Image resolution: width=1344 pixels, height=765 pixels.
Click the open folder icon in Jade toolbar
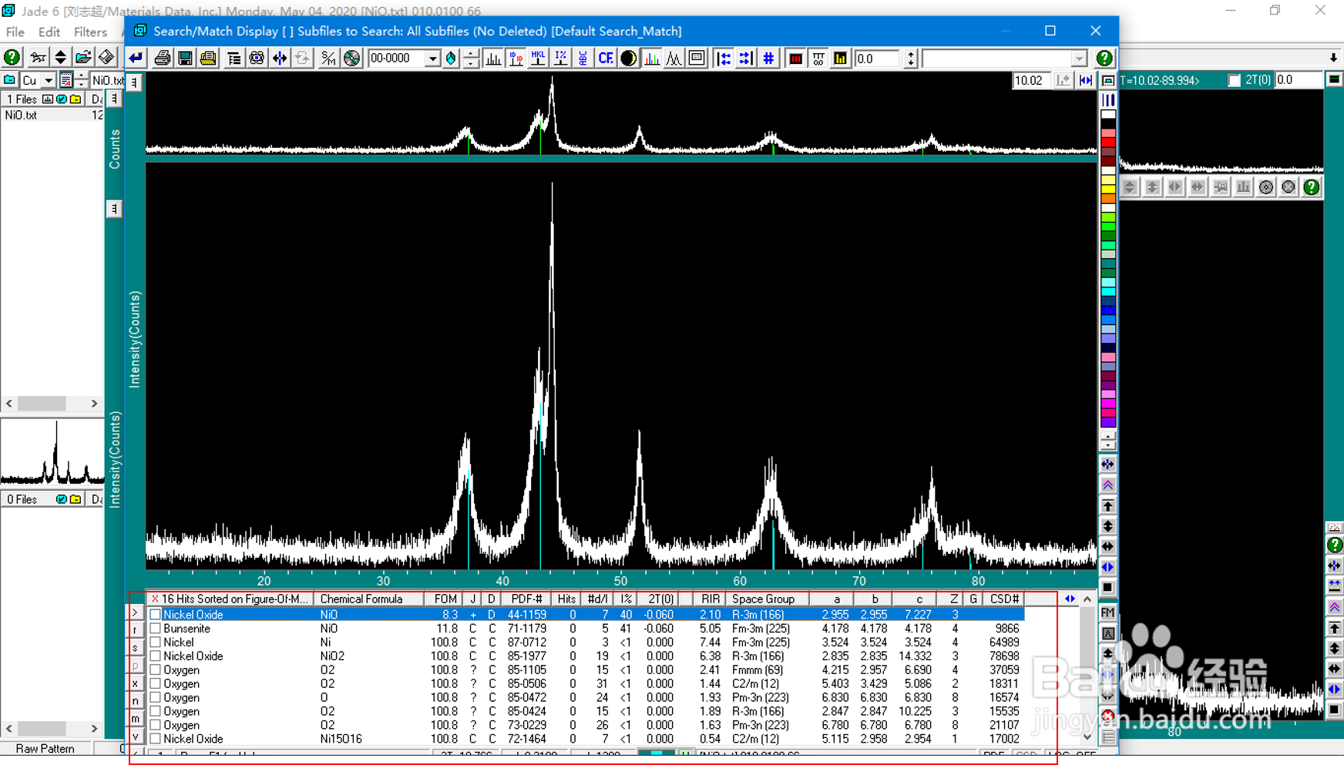coord(83,58)
